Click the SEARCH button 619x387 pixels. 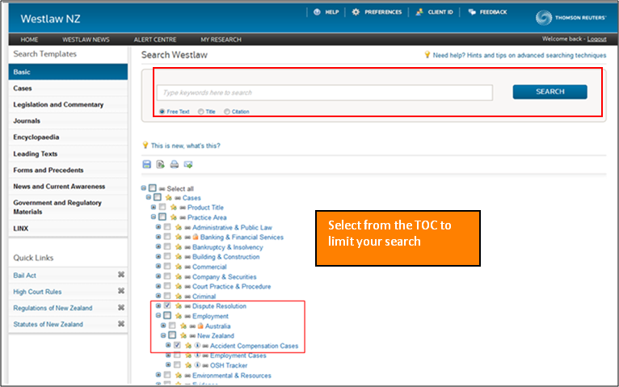pos(550,91)
